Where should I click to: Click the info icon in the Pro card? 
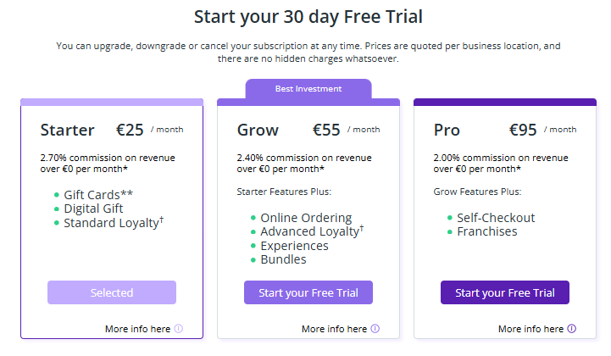572,329
